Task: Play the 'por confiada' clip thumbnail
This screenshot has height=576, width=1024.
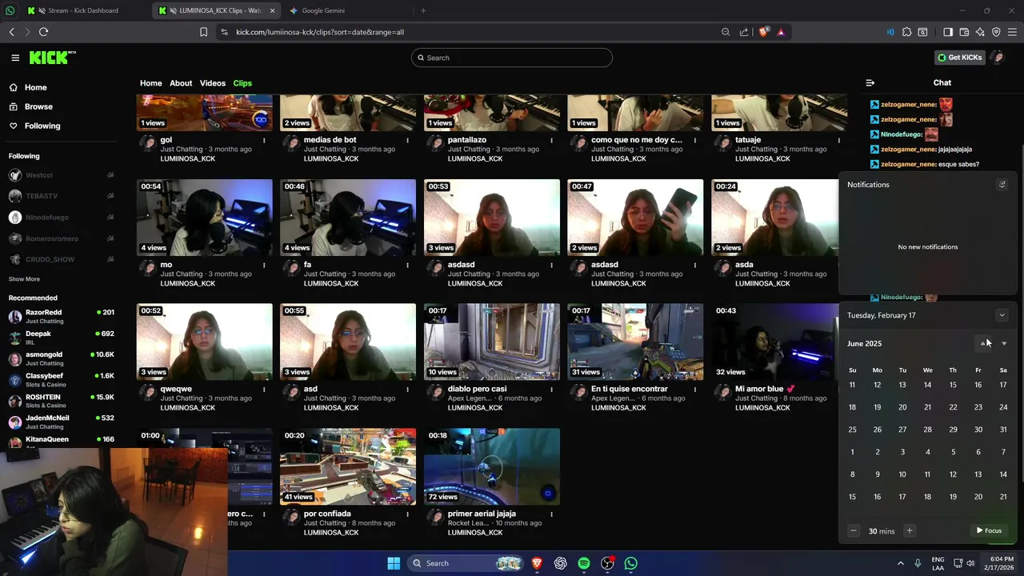Action: coord(348,466)
